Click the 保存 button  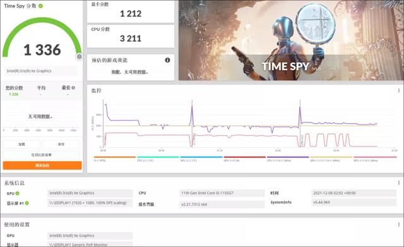coord(61,144)
